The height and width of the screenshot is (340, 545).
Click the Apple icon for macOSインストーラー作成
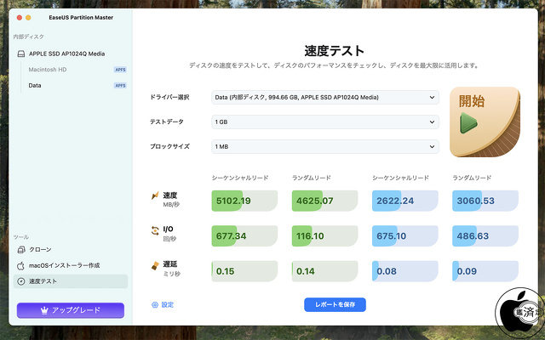(x=20, y=266)
